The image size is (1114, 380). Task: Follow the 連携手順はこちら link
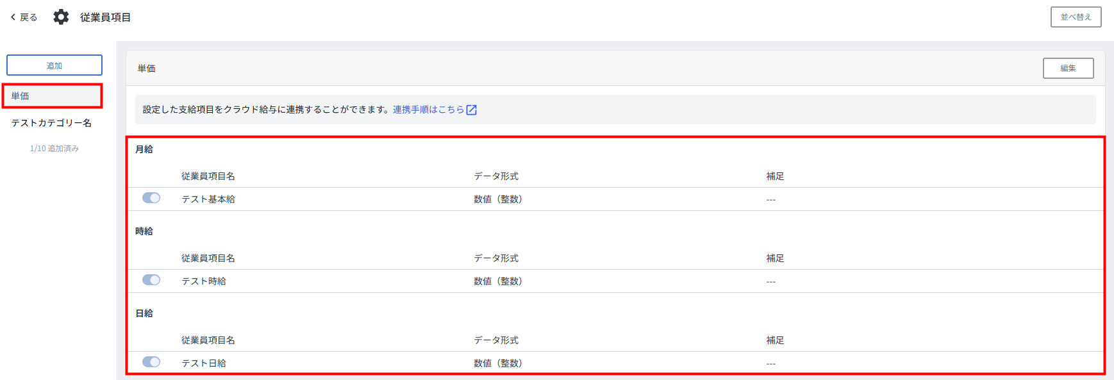[428, 110]
